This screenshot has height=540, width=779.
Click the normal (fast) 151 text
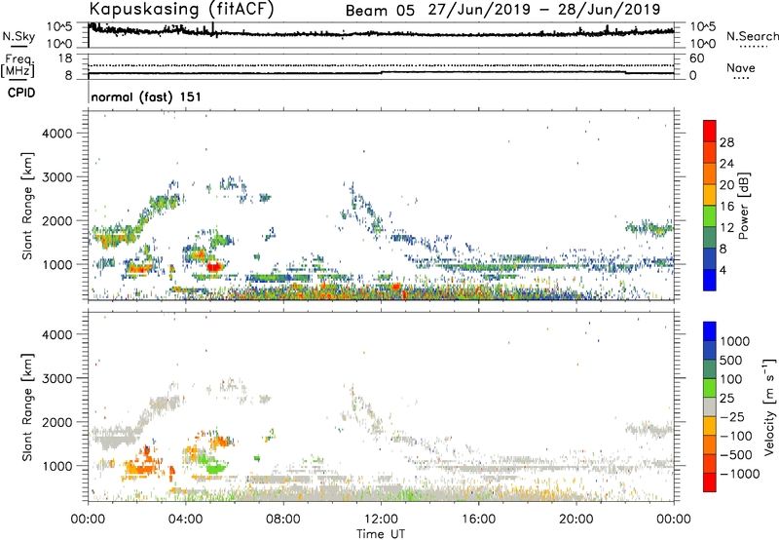(x=146, y=96)
